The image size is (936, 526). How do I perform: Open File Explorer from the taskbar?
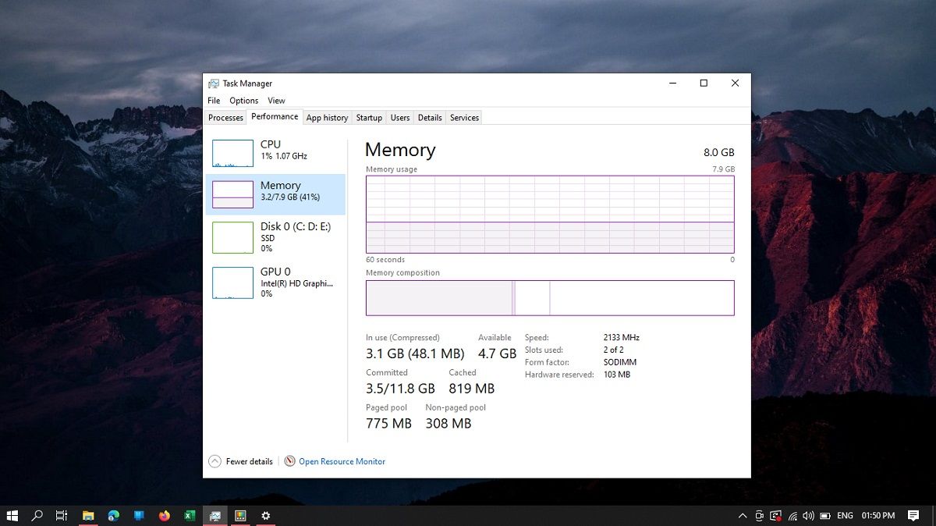pos(88,515)
